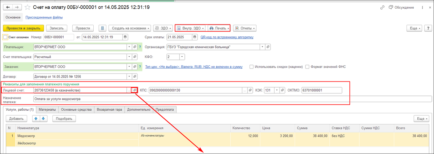Image resolution: width=434 pixels, height=154 pixels.
Task: Open Заказчик record with open icon
Action: [x=135, y=67]
